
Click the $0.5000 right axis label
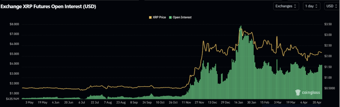(330, 88)
